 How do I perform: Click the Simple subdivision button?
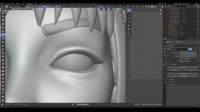coord(175,70)
